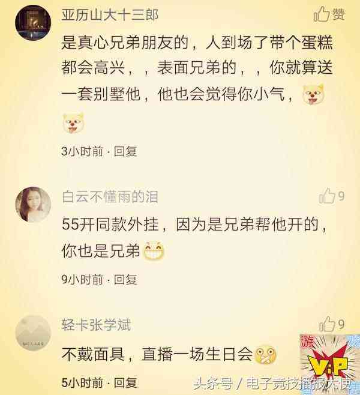Open 白云不懂雨的泪's profile photo
360x395 pixels.
click(33, 205)
